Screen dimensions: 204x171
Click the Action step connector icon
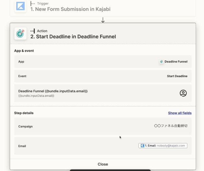coord(33,31)
